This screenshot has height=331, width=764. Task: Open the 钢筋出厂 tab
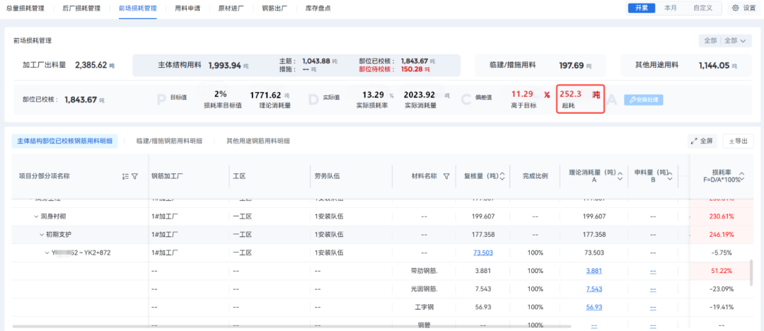[274, 8]
